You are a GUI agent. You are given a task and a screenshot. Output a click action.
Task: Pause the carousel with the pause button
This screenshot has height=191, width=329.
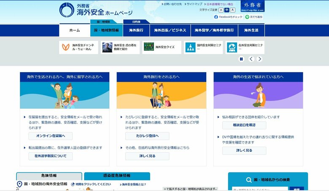click(241, 59)
